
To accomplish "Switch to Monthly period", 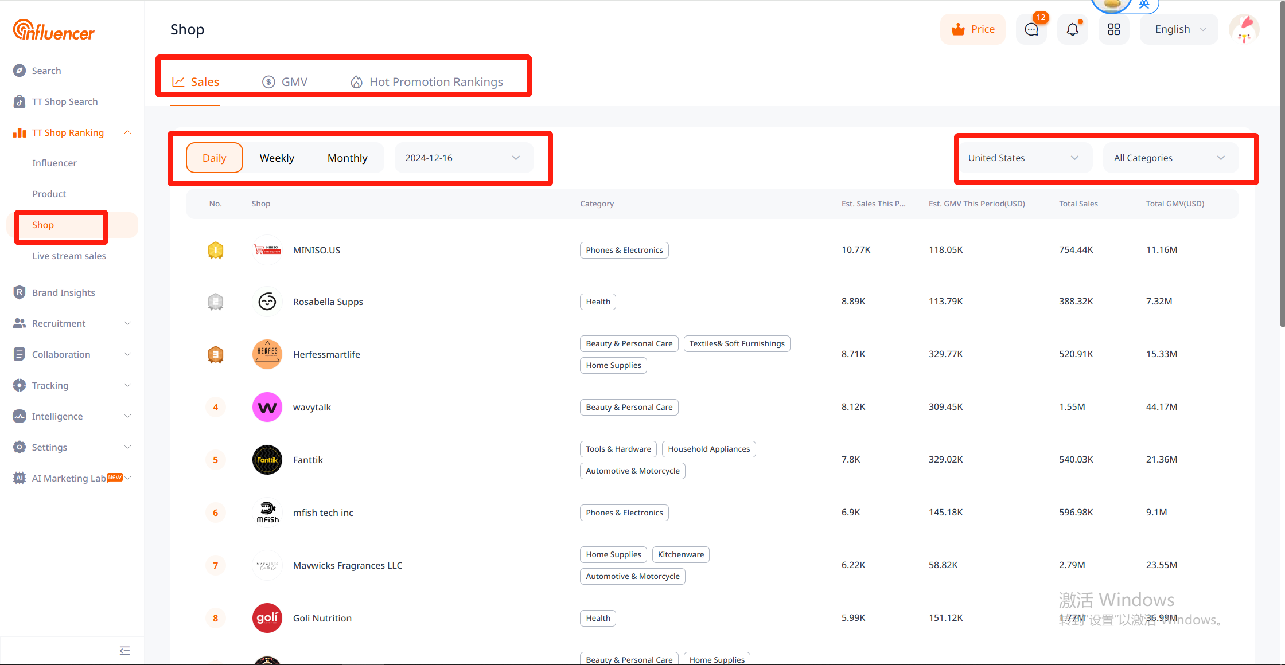I will [x=347, y=158].
